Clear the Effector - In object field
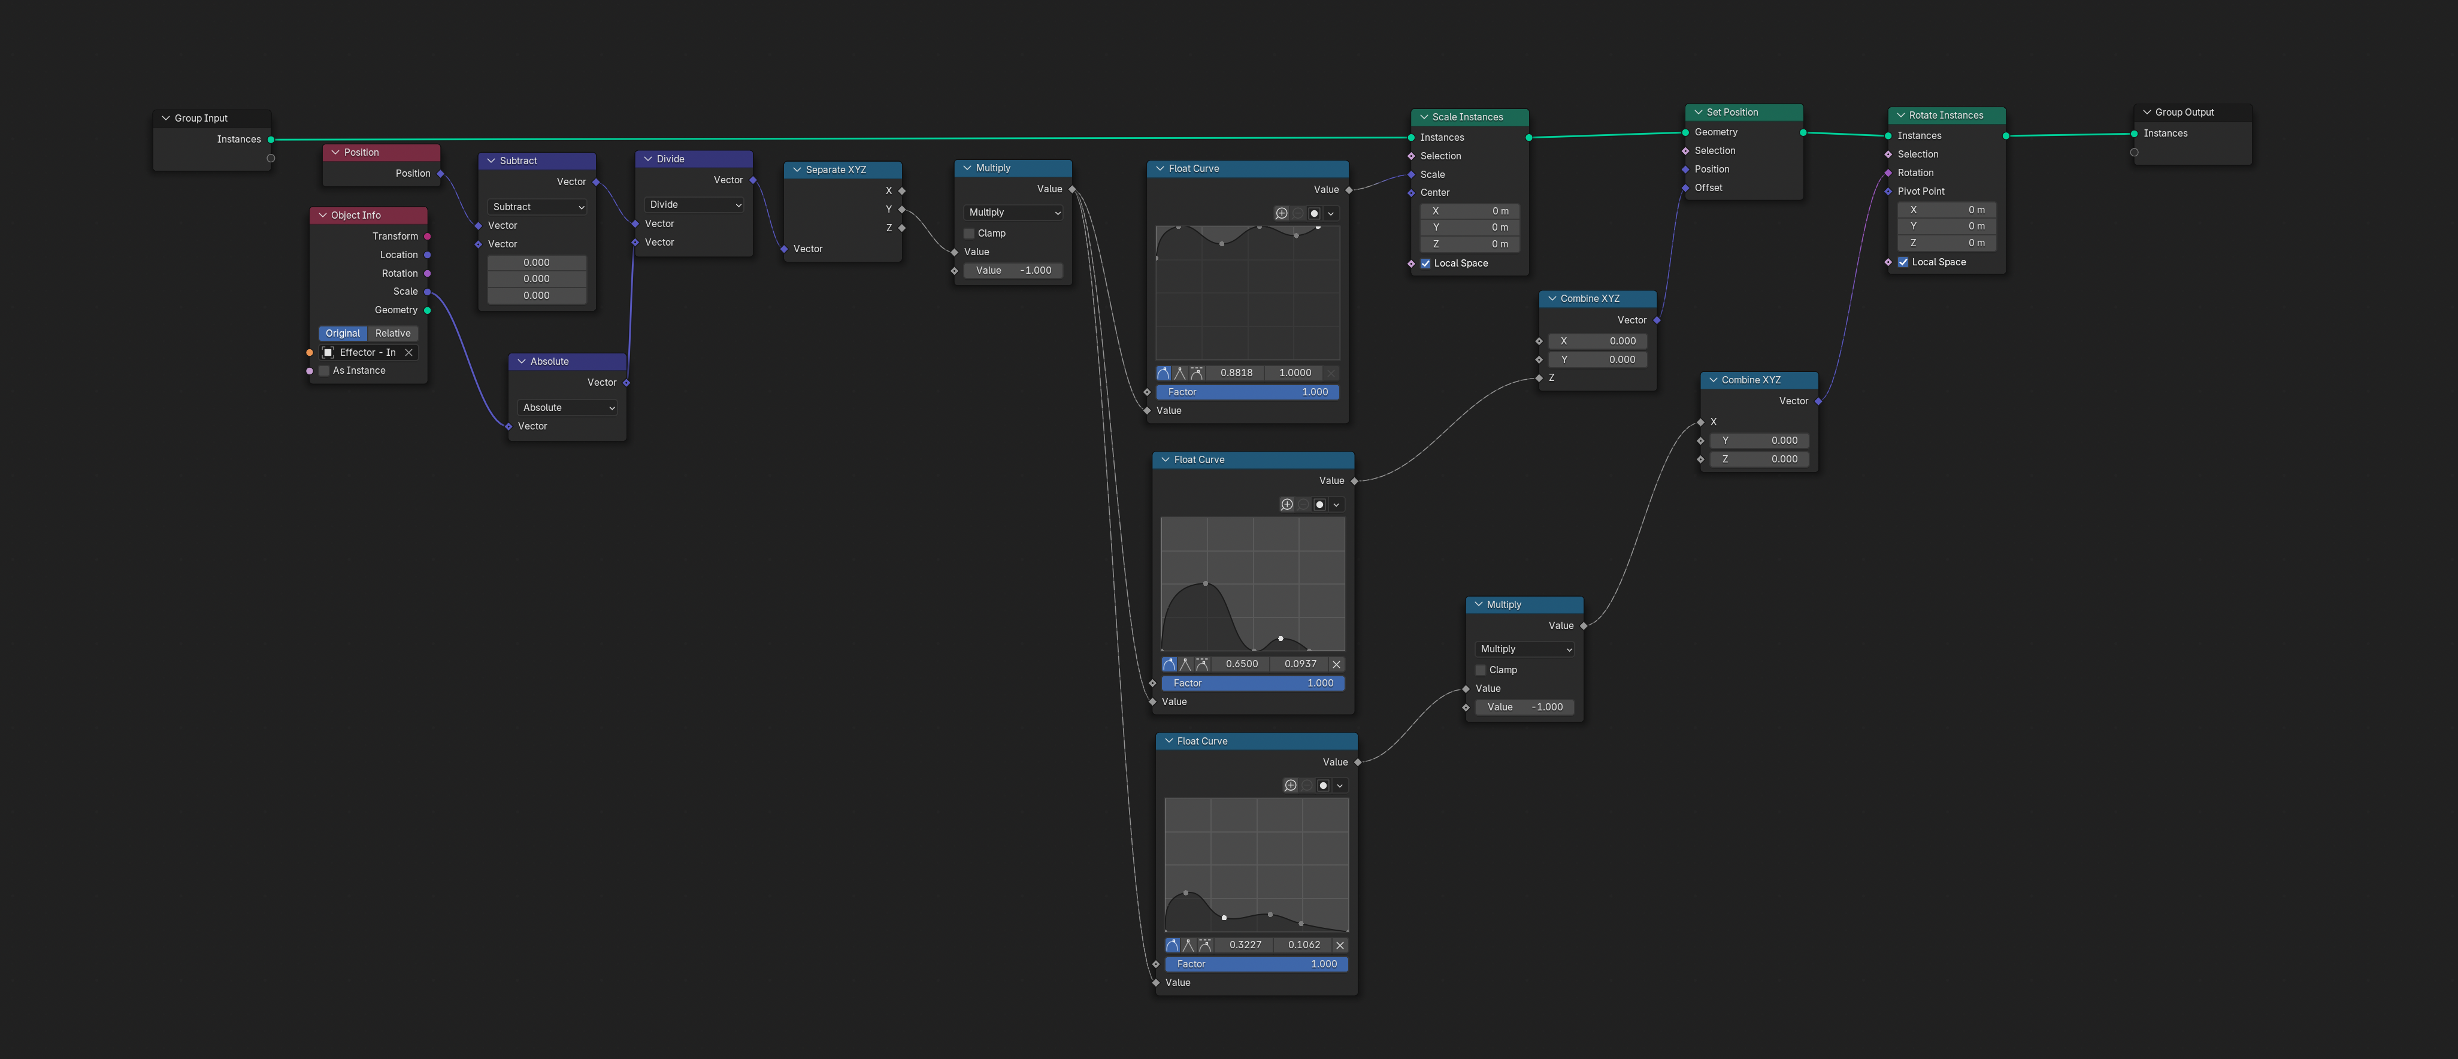The height and width of the screenshot is (1059, 2458). [x=408, y=353]
